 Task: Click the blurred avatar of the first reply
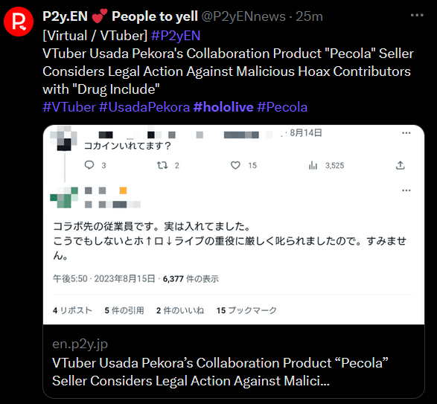(x=64, y=138)
